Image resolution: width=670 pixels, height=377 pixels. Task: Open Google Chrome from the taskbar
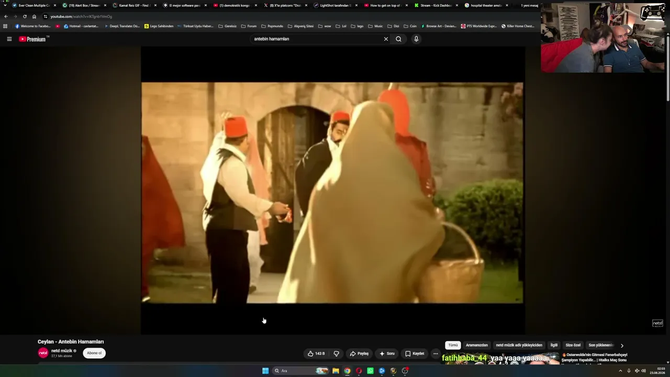tap(347, 371)
